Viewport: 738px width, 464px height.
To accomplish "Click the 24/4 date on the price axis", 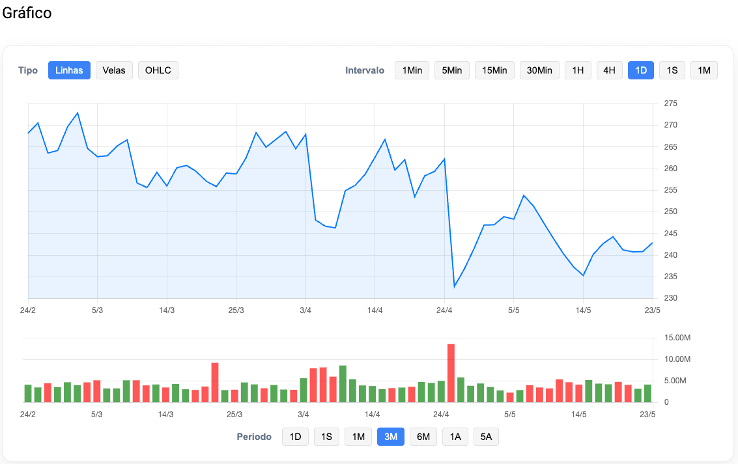I will [444, 310].
